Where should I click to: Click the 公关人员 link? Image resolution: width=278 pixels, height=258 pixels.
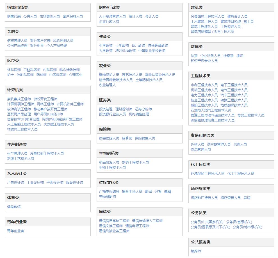pos(30,17)
